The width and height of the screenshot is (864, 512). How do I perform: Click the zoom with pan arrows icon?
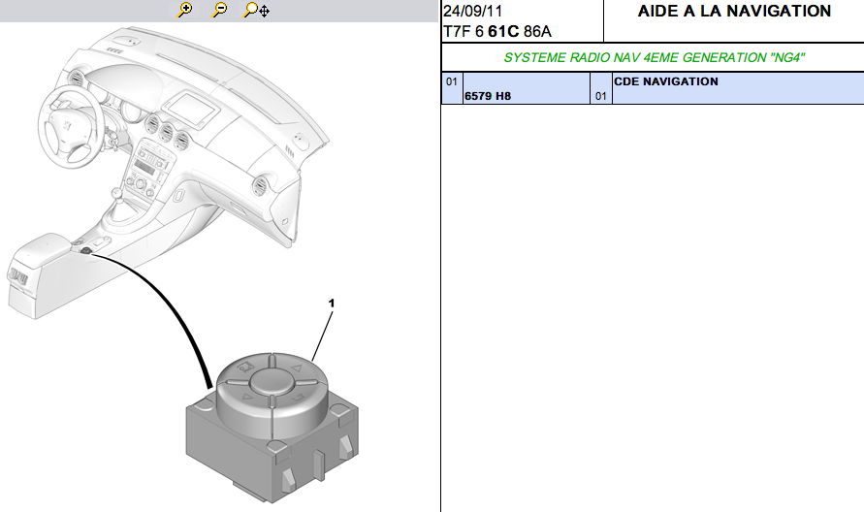pyautogui.click(x=257, y=11)
